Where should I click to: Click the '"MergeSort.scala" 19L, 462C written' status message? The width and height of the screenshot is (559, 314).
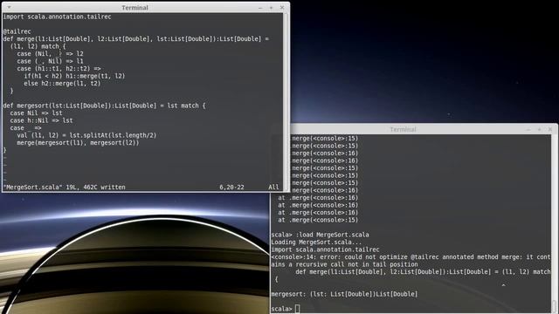64,188
